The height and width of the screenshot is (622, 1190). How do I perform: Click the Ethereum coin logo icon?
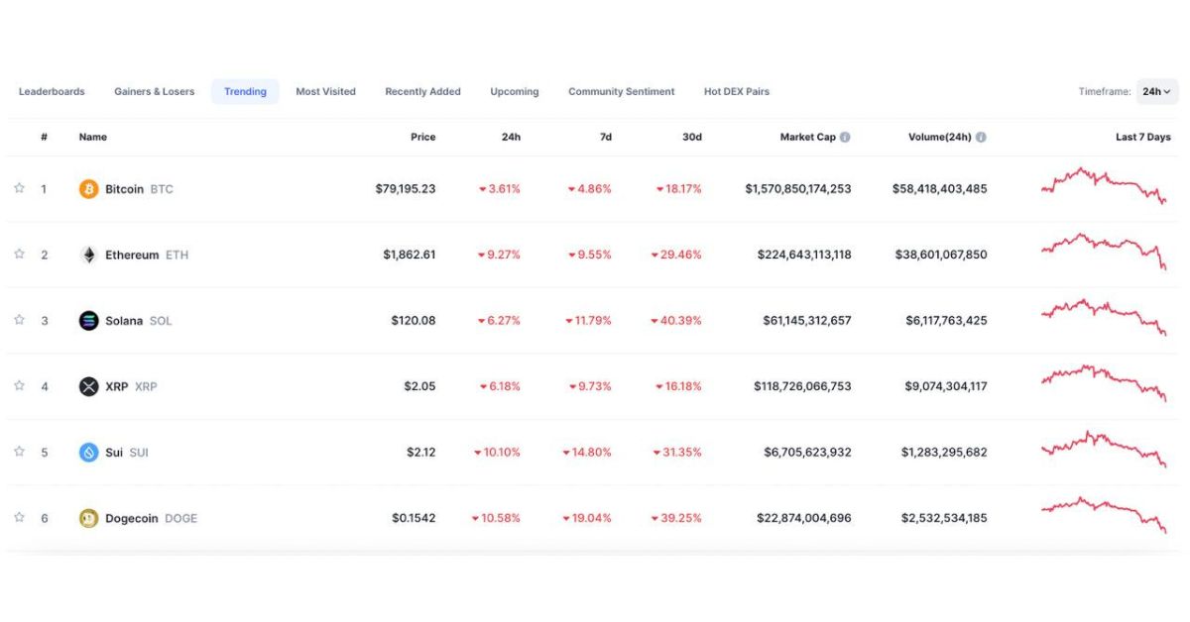88,255
